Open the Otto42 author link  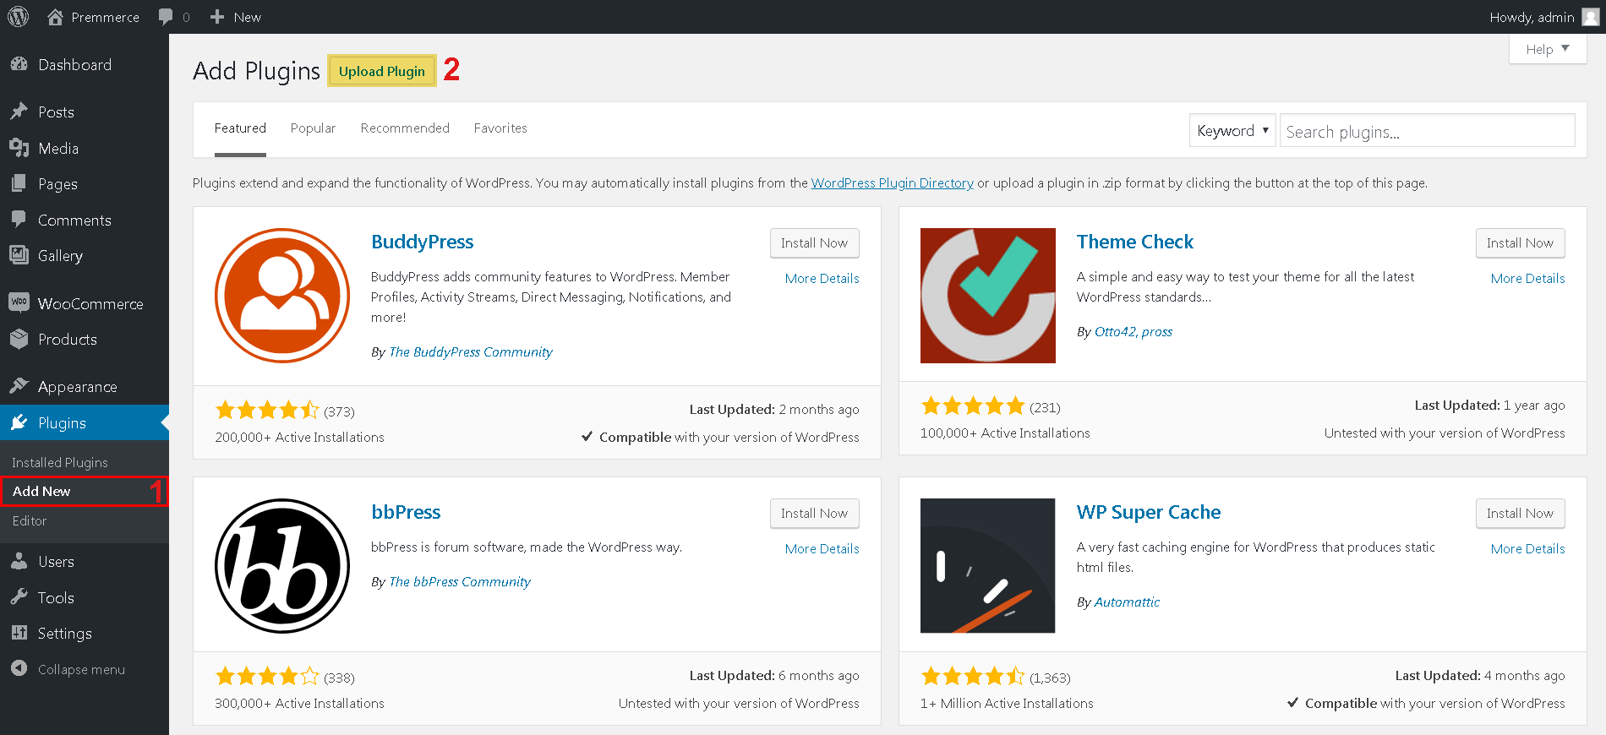[1115, 332]
